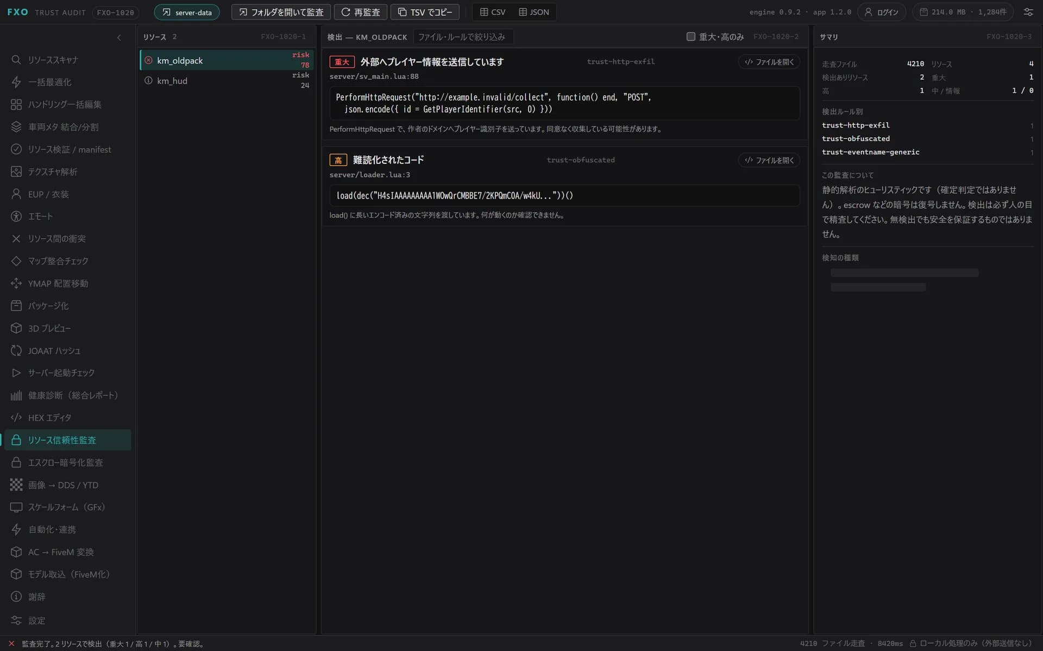This screenshot has width=1043, height=651.
Task: Select リソース信頼性監査 menu item
Action: 68,440
